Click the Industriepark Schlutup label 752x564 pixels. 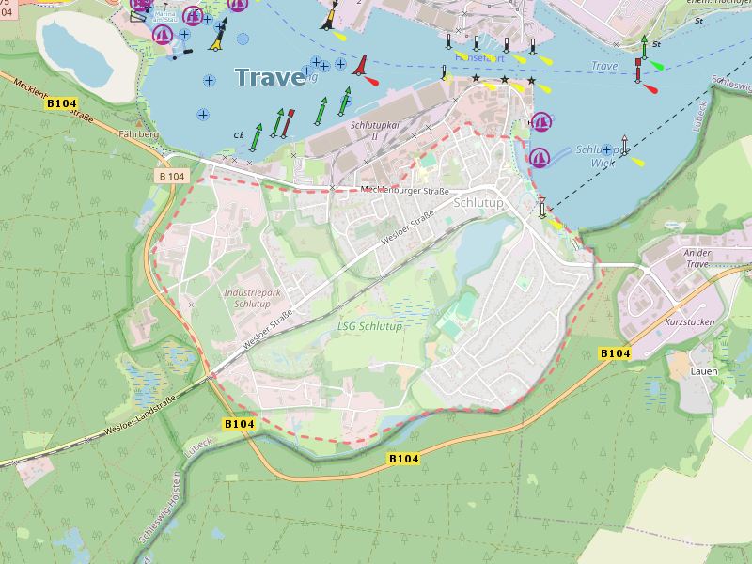click(x=247, y=298)
